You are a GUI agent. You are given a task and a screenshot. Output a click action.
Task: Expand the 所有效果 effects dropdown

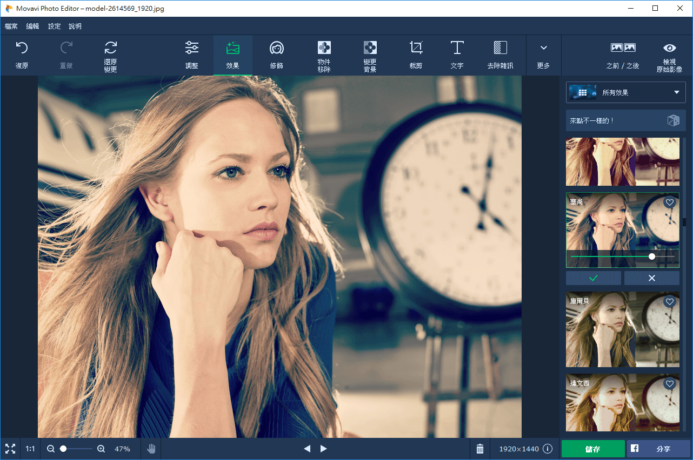(x=625, y=92)
